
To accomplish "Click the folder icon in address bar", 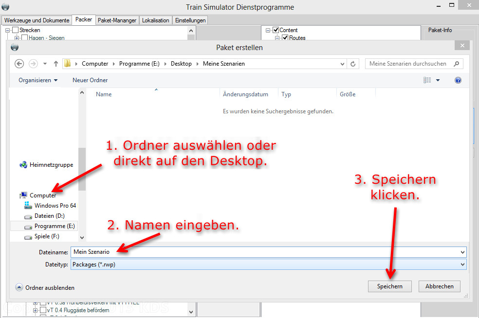I will [68, 64].
